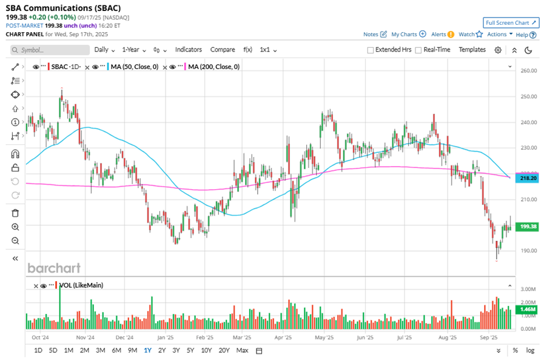Click the My Charts plus icon

423,34
